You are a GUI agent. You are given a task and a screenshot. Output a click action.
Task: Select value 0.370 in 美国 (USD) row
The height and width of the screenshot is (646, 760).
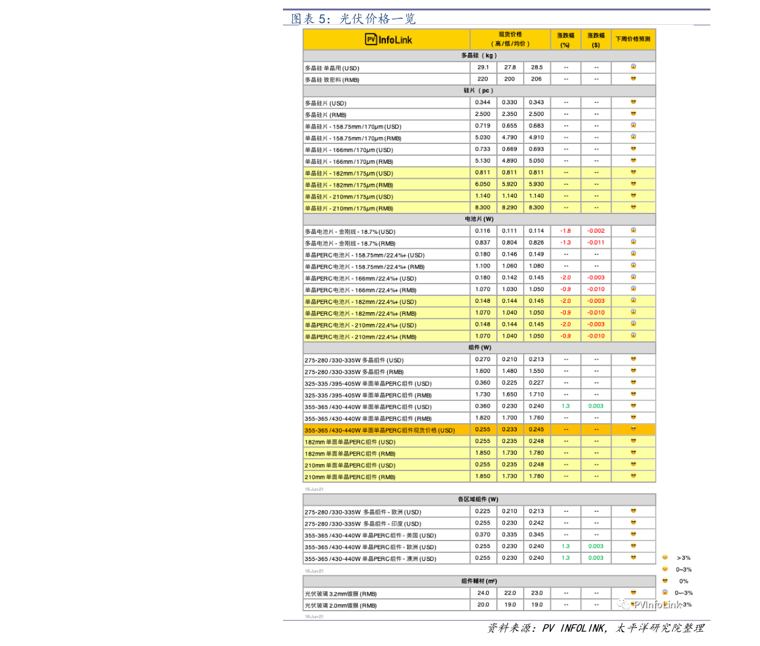(483, 534)
